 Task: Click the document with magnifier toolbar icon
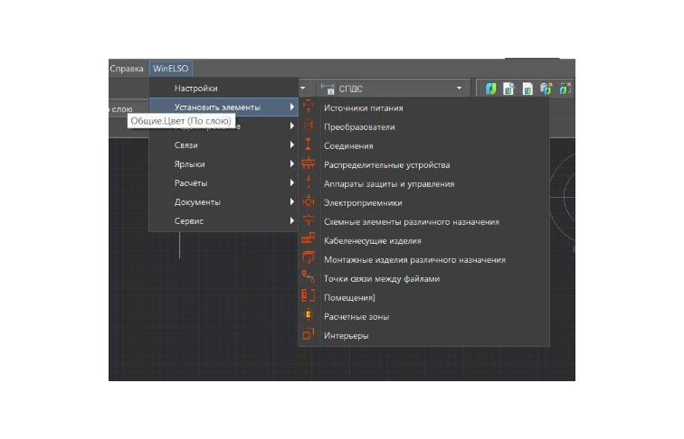click(509, 89)
